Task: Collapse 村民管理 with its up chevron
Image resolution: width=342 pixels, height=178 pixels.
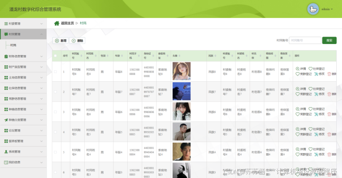Action: pos(42,34)
